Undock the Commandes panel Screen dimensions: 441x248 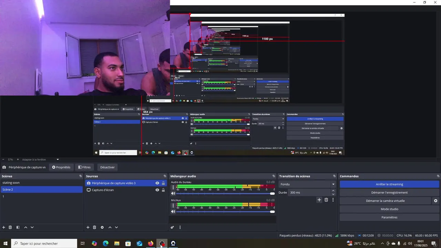pyautogui.click(x=438, y=176)
